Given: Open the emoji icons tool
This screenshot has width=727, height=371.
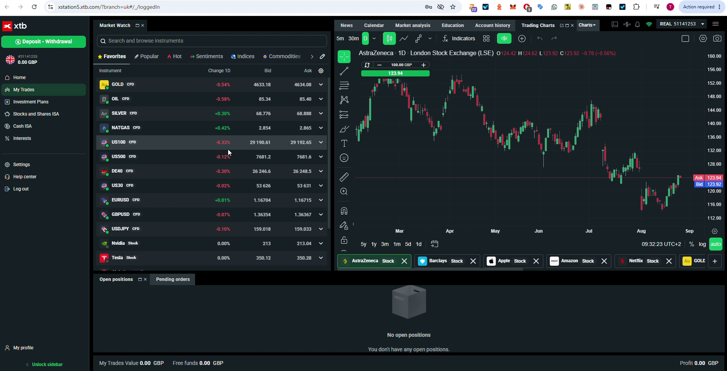Looking at the screenshot, I should 344,158.
